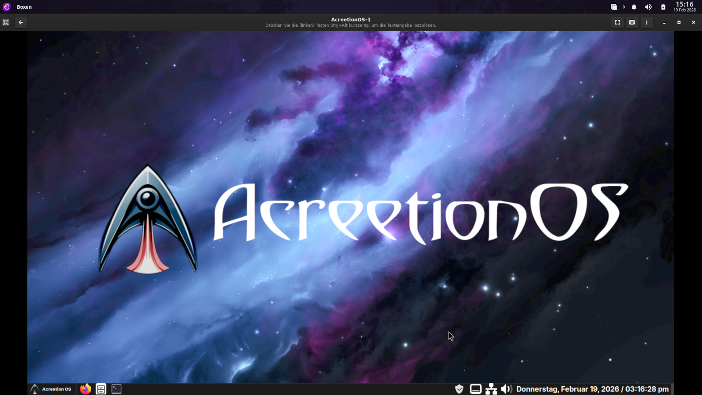
Task: Expand hidden tray icons with the arrow
Action: coord(624,7)
